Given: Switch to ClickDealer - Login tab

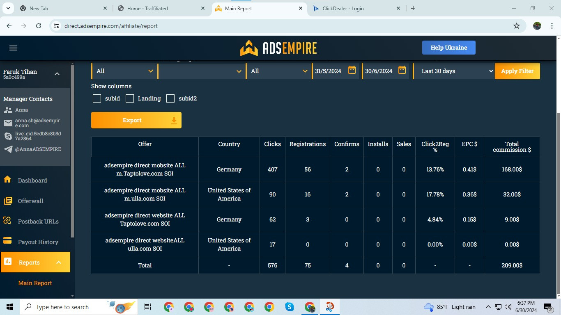Looking at the screenshot, I should [x=356, y=8].
